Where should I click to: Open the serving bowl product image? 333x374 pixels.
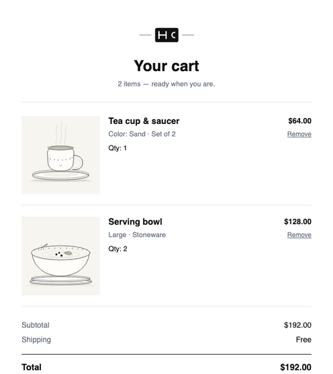pyautogui.click(x=60, y=256)
